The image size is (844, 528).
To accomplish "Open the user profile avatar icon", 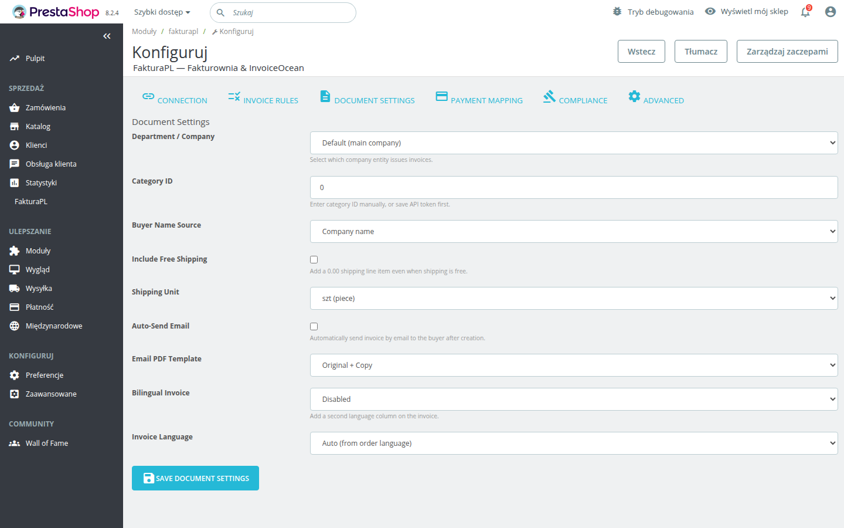I will click(830, 12).
